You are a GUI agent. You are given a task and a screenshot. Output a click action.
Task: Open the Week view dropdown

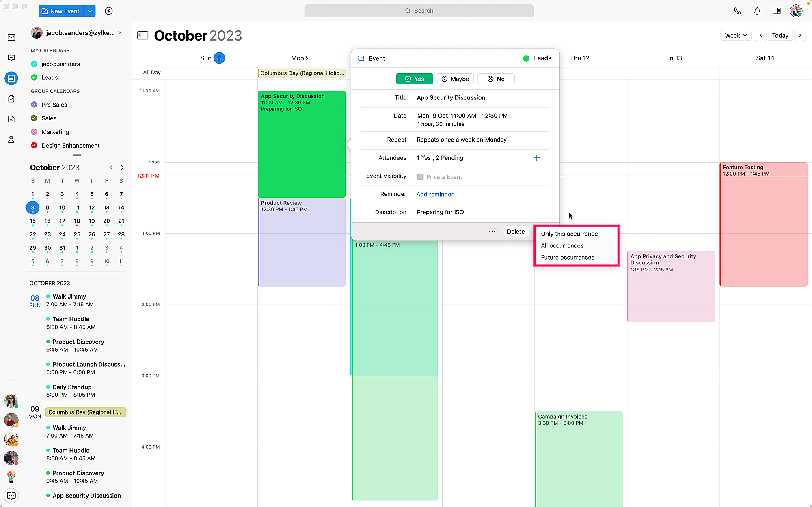click(x=736, y=36)
